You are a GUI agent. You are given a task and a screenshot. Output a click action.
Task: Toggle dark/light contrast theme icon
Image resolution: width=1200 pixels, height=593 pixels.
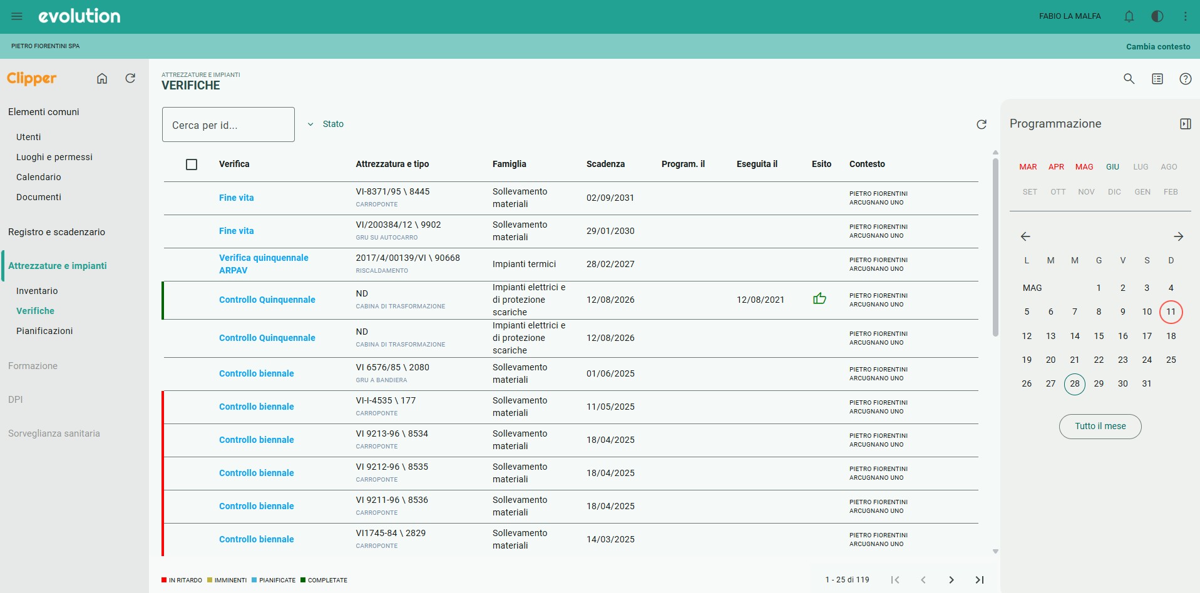(x=1157, y=16)
